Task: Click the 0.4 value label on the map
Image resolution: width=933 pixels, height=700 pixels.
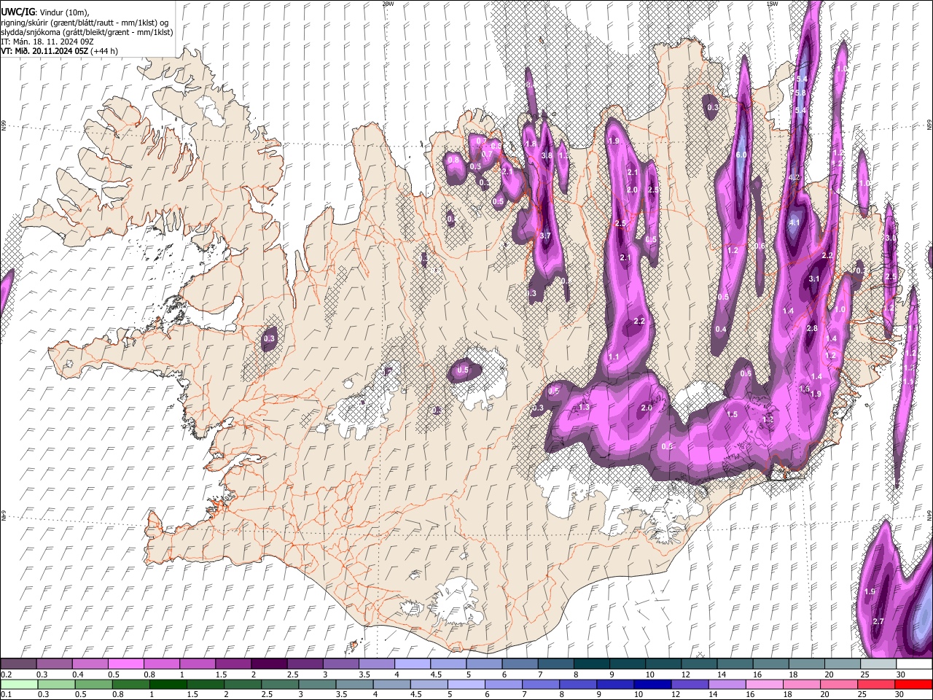Action: (x=720, y=330)
